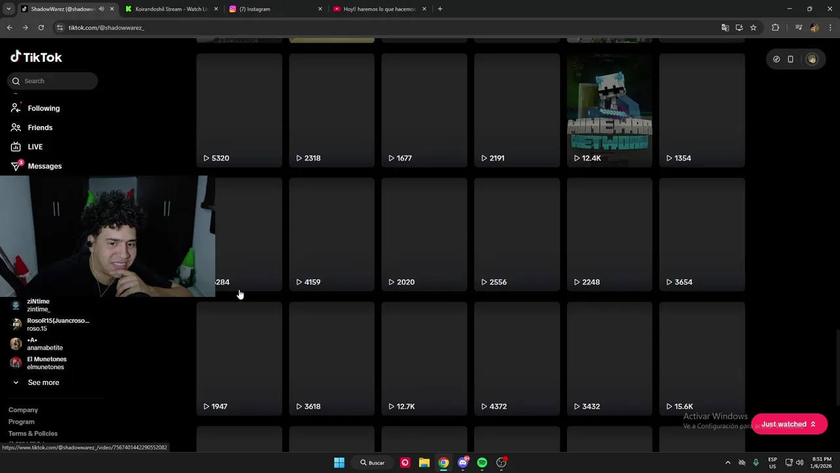The height and width of the screenshot is (473, 840).
Task: Click the TikTok logo
Action: [36, 57]
